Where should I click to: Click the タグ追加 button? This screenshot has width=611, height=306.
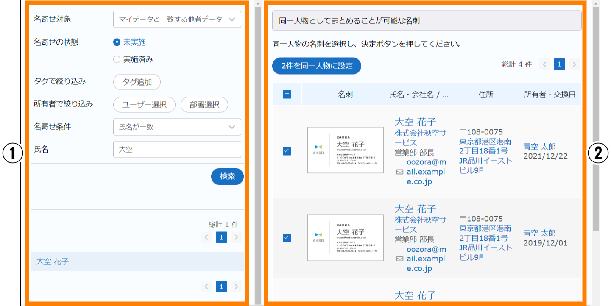pyautogui.click(x=137, y=82)
